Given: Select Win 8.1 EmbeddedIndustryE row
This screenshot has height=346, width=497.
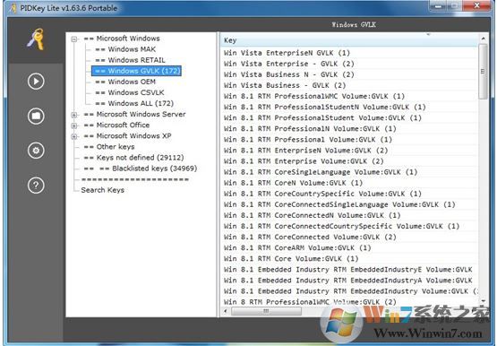Looking at the screenshot, I should 348,270.
